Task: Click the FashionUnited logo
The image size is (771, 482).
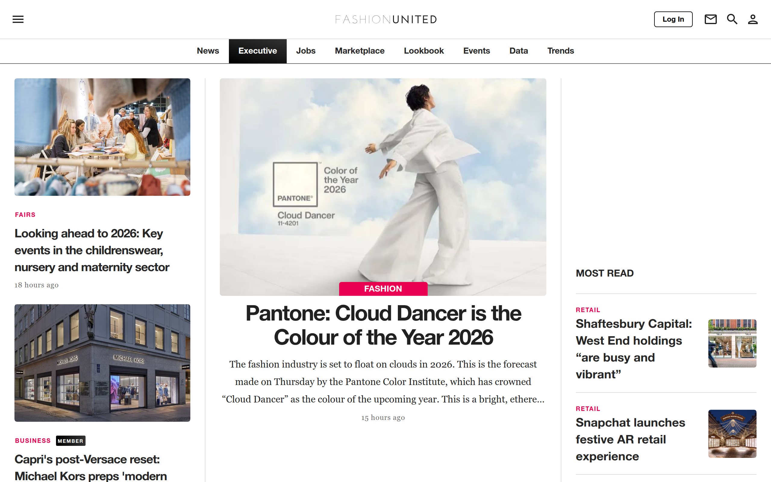Action: (385, 19)
